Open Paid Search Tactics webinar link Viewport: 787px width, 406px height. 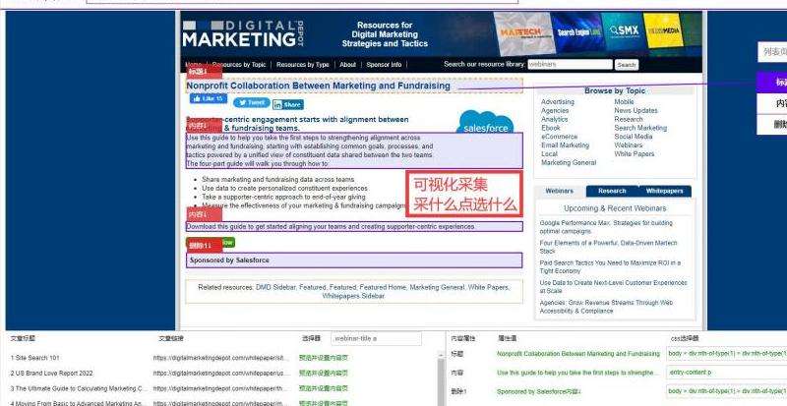coord(610,267)
